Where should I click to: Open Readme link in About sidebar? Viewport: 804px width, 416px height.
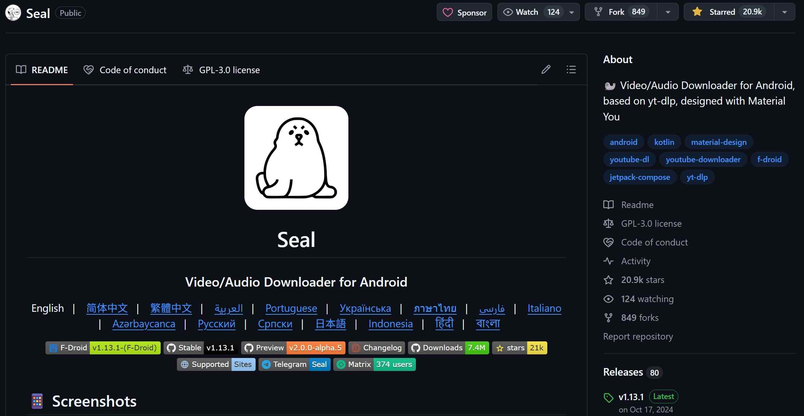coord(629,205)
